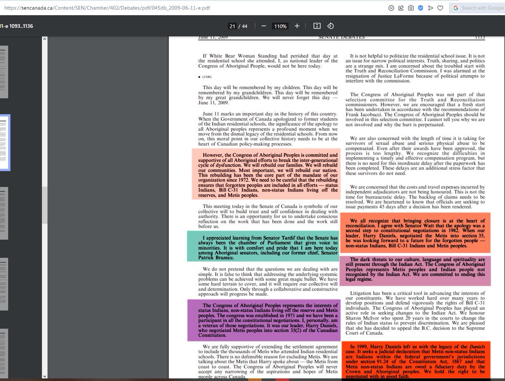The height and width of the screenshot is (381, 505).
Task: Select the highlighted current page thumbnail
Action: click(4, 143)
